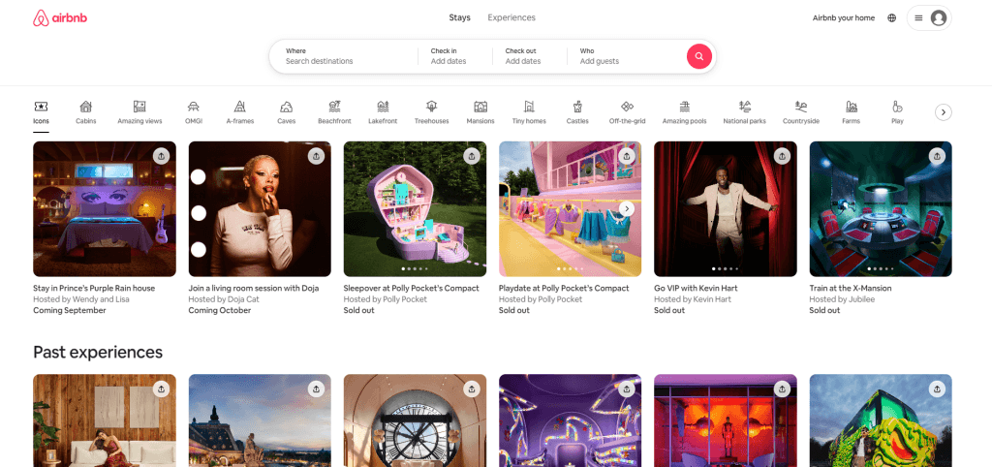Choose the Tiny homes category
Viewport: 992px width, 467px height.
pos(529,112)
